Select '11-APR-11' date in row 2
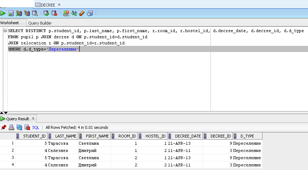 pyautogui.click(x=179, y=151)
